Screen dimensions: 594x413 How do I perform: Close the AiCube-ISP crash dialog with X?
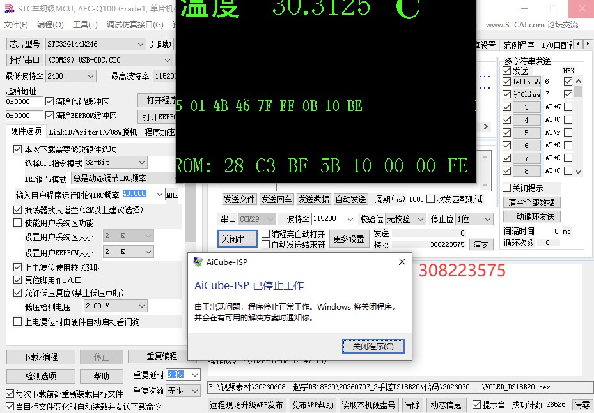[x=402, y=262]
